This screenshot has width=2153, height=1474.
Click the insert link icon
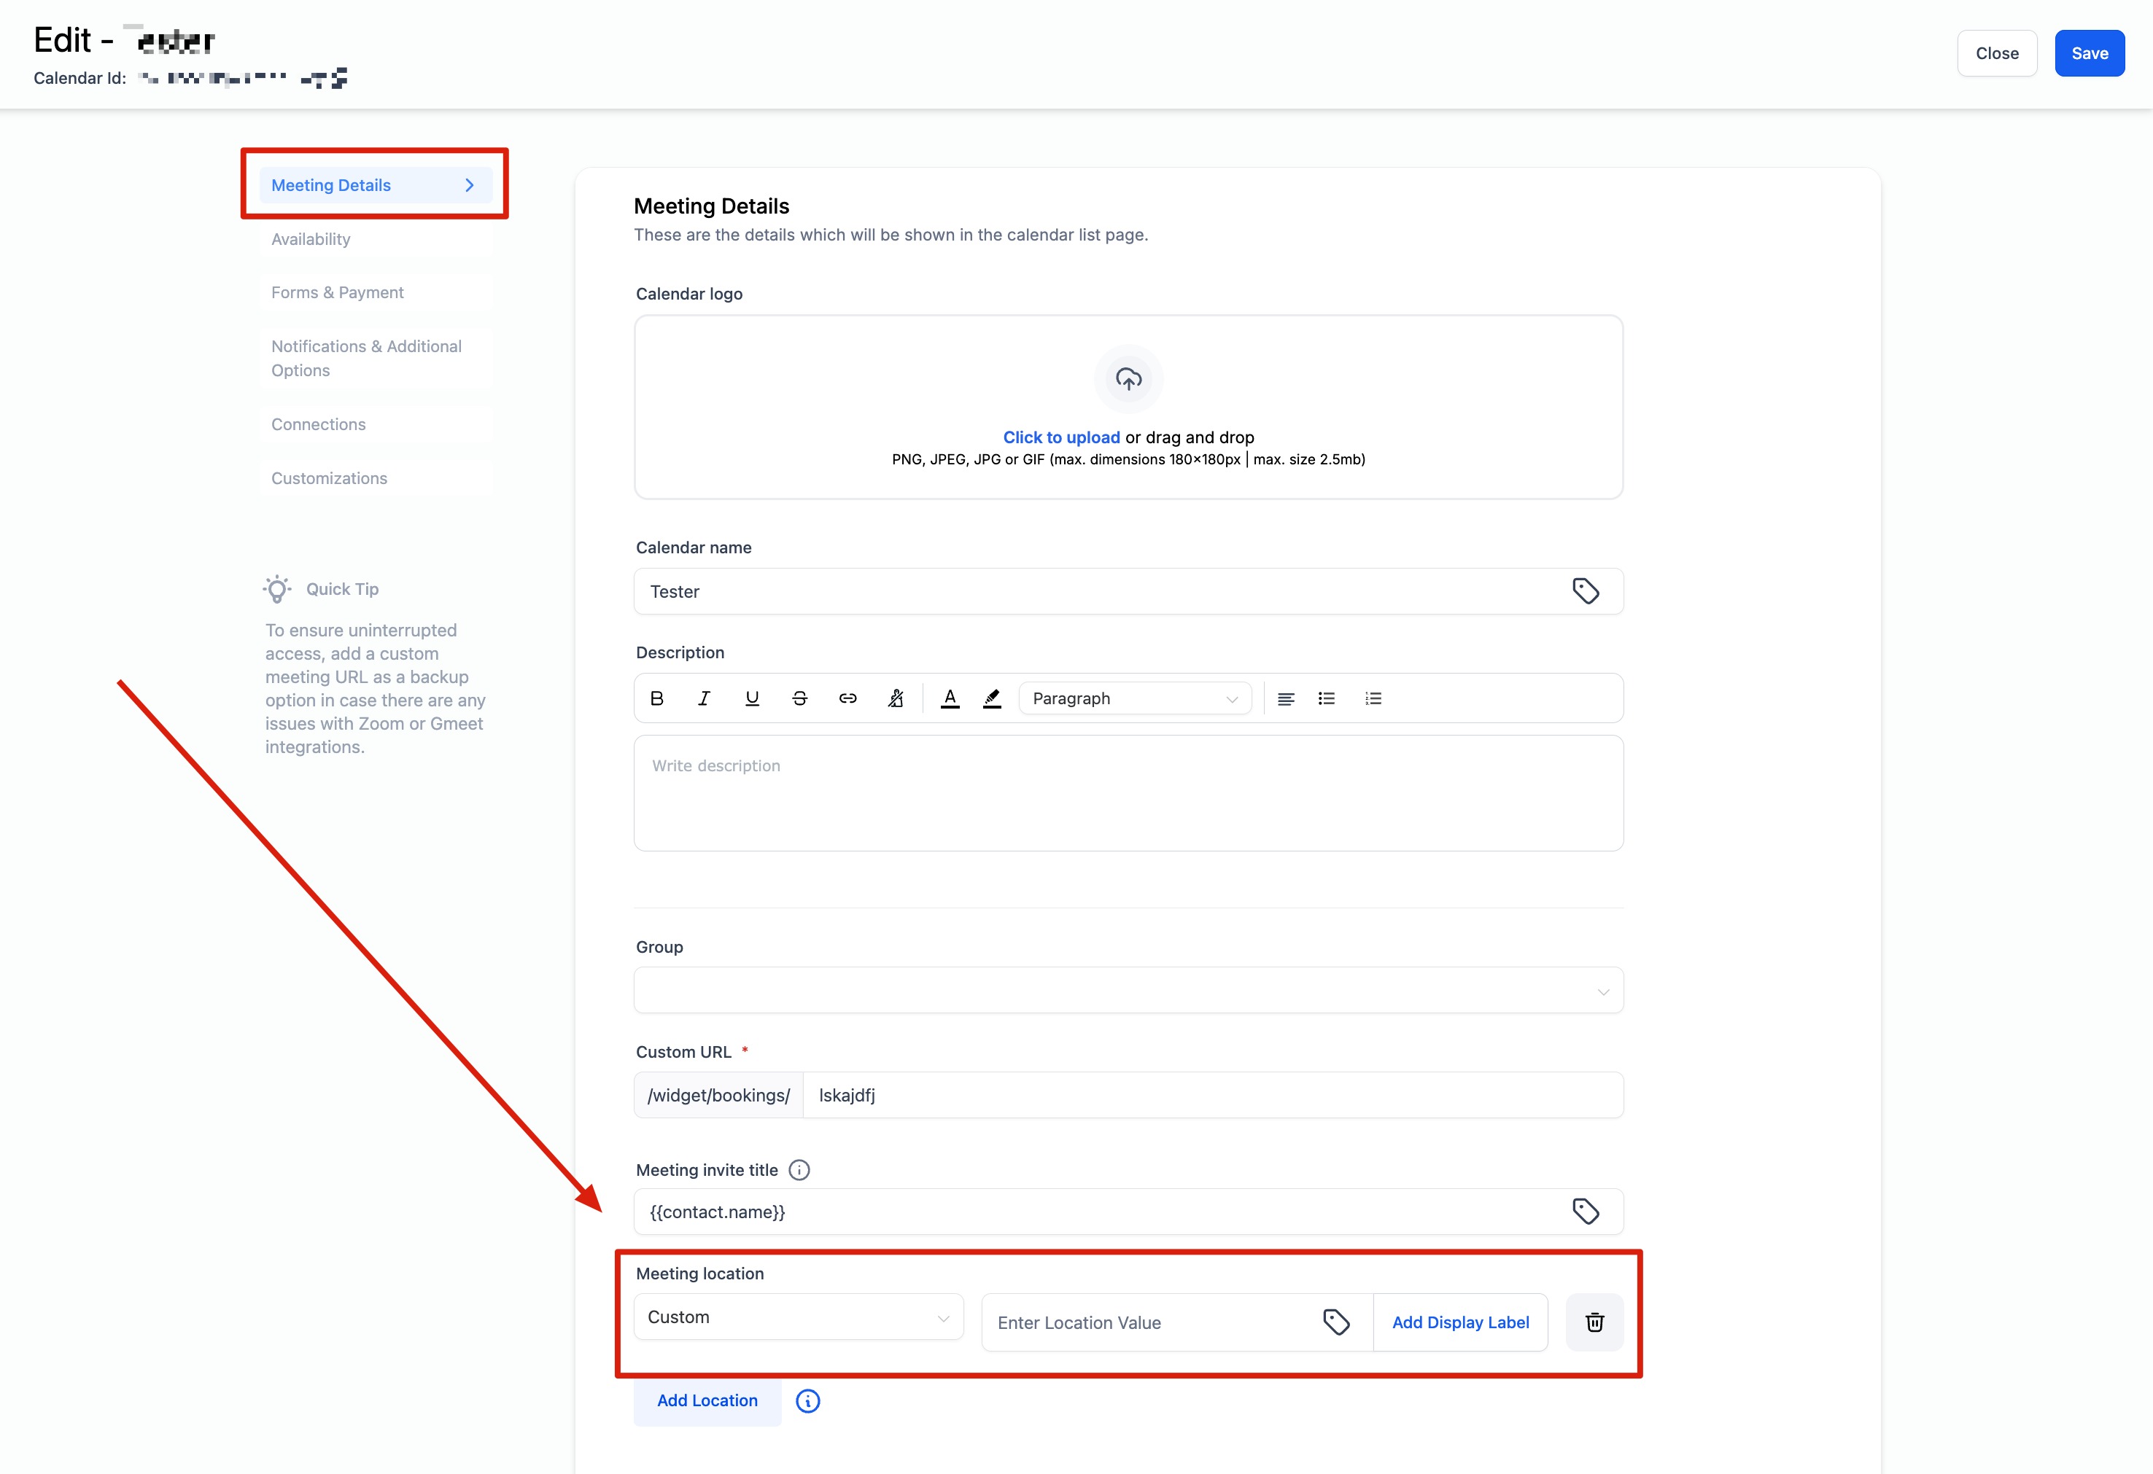tap(847, 698)
